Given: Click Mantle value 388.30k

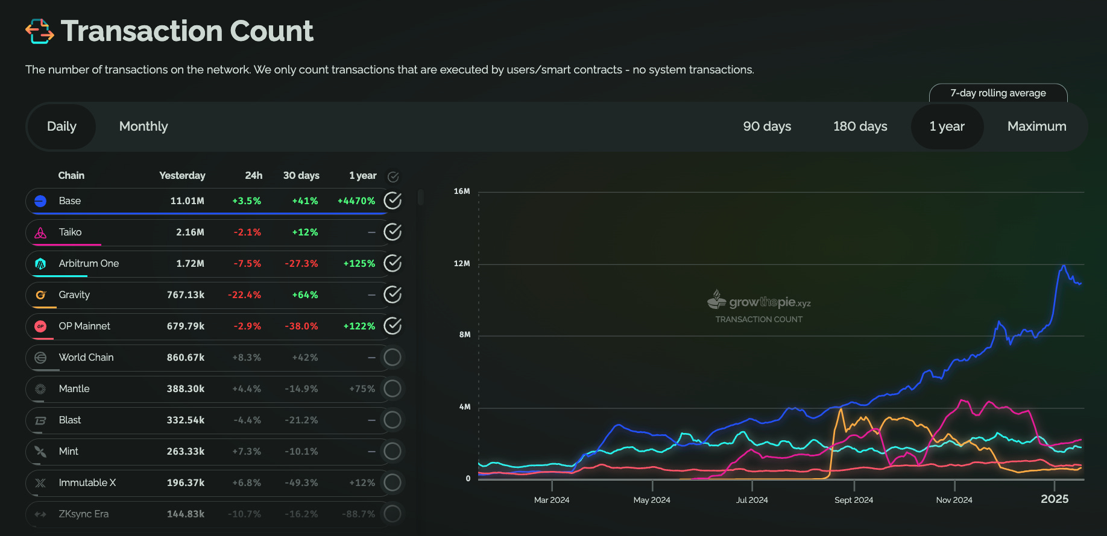Looking at the screenshot, I should (x=186, y=388).
